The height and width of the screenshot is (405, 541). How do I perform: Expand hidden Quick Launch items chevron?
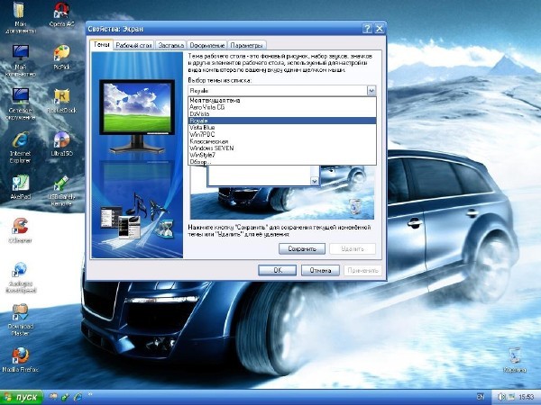(90, 394)
